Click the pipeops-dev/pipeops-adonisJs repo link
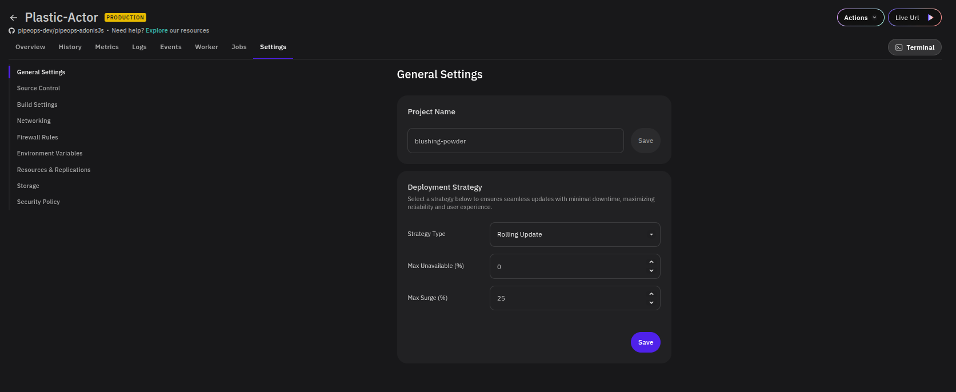This screenshot has height=392, width=956. (61, 30)
